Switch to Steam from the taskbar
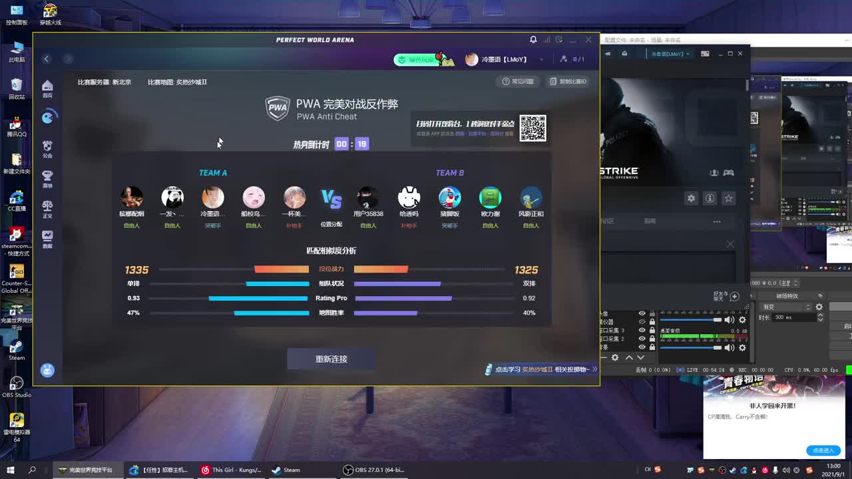852x479 pixels. [x=288, y=470]
